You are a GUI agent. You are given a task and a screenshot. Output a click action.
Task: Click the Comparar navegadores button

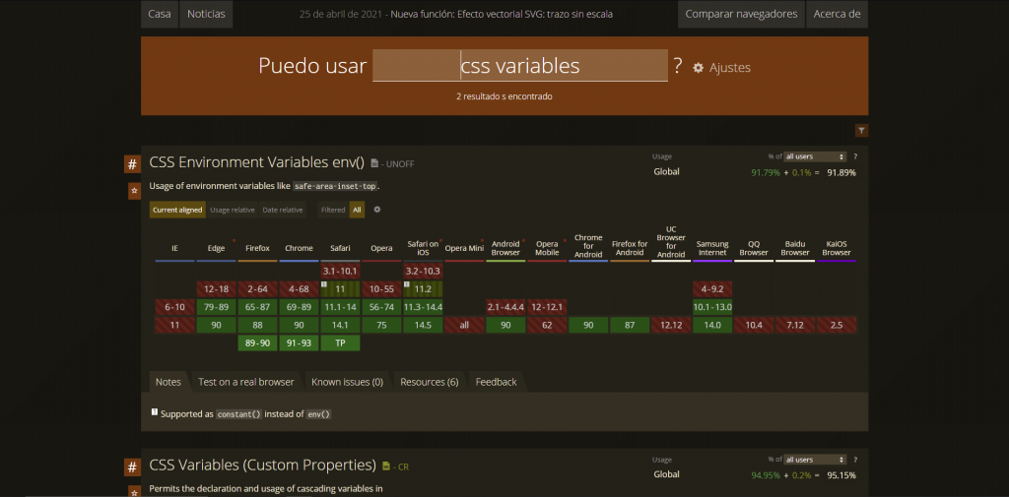point(741,14)
